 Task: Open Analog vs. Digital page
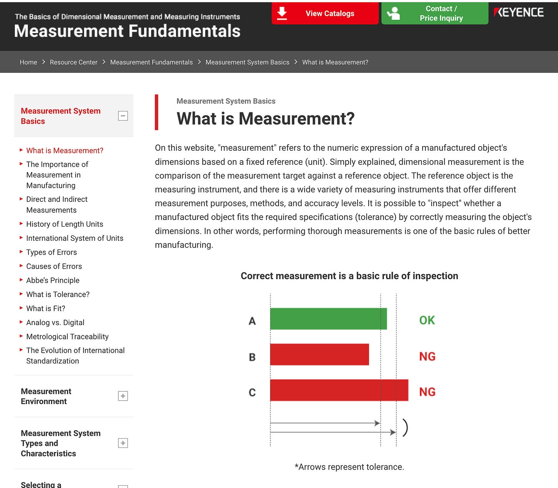point(55,322)
